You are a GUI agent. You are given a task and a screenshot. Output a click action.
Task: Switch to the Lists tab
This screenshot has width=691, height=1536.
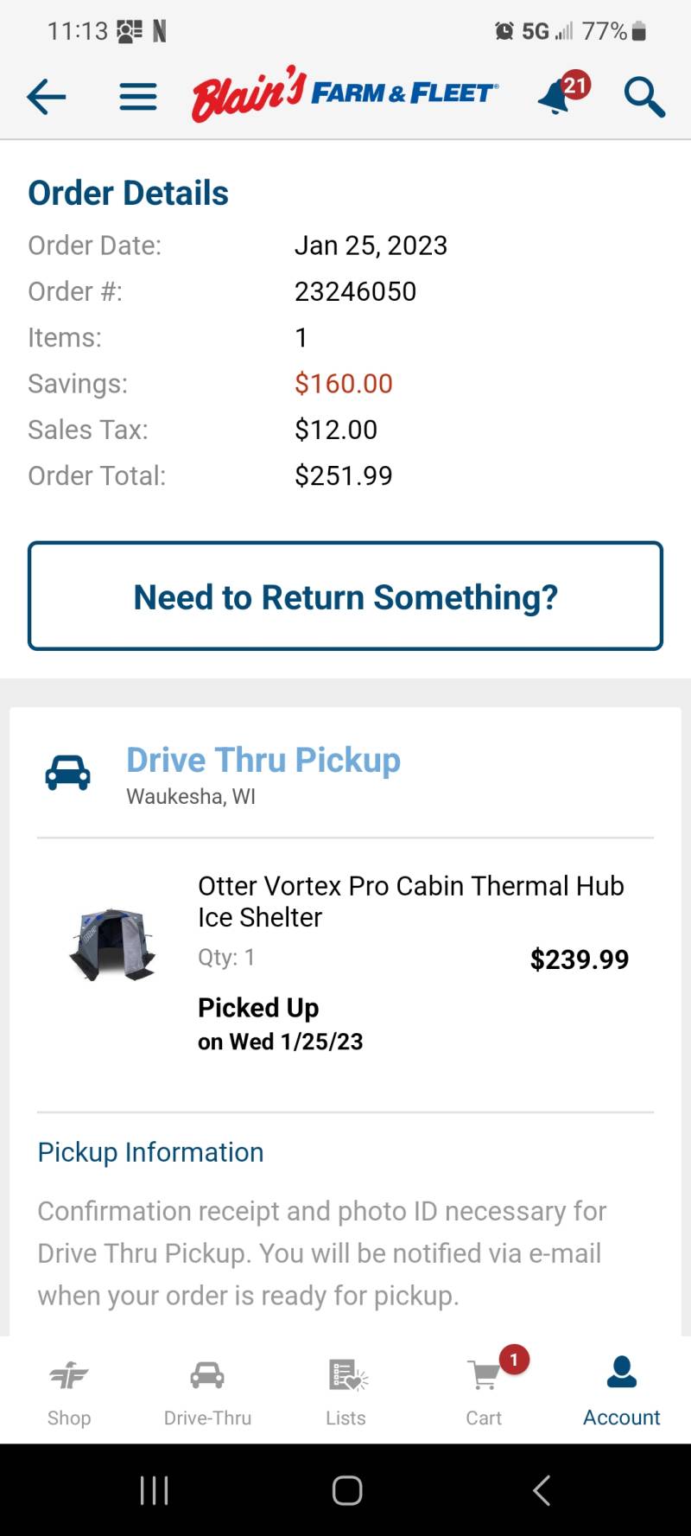coord(345,1392)
